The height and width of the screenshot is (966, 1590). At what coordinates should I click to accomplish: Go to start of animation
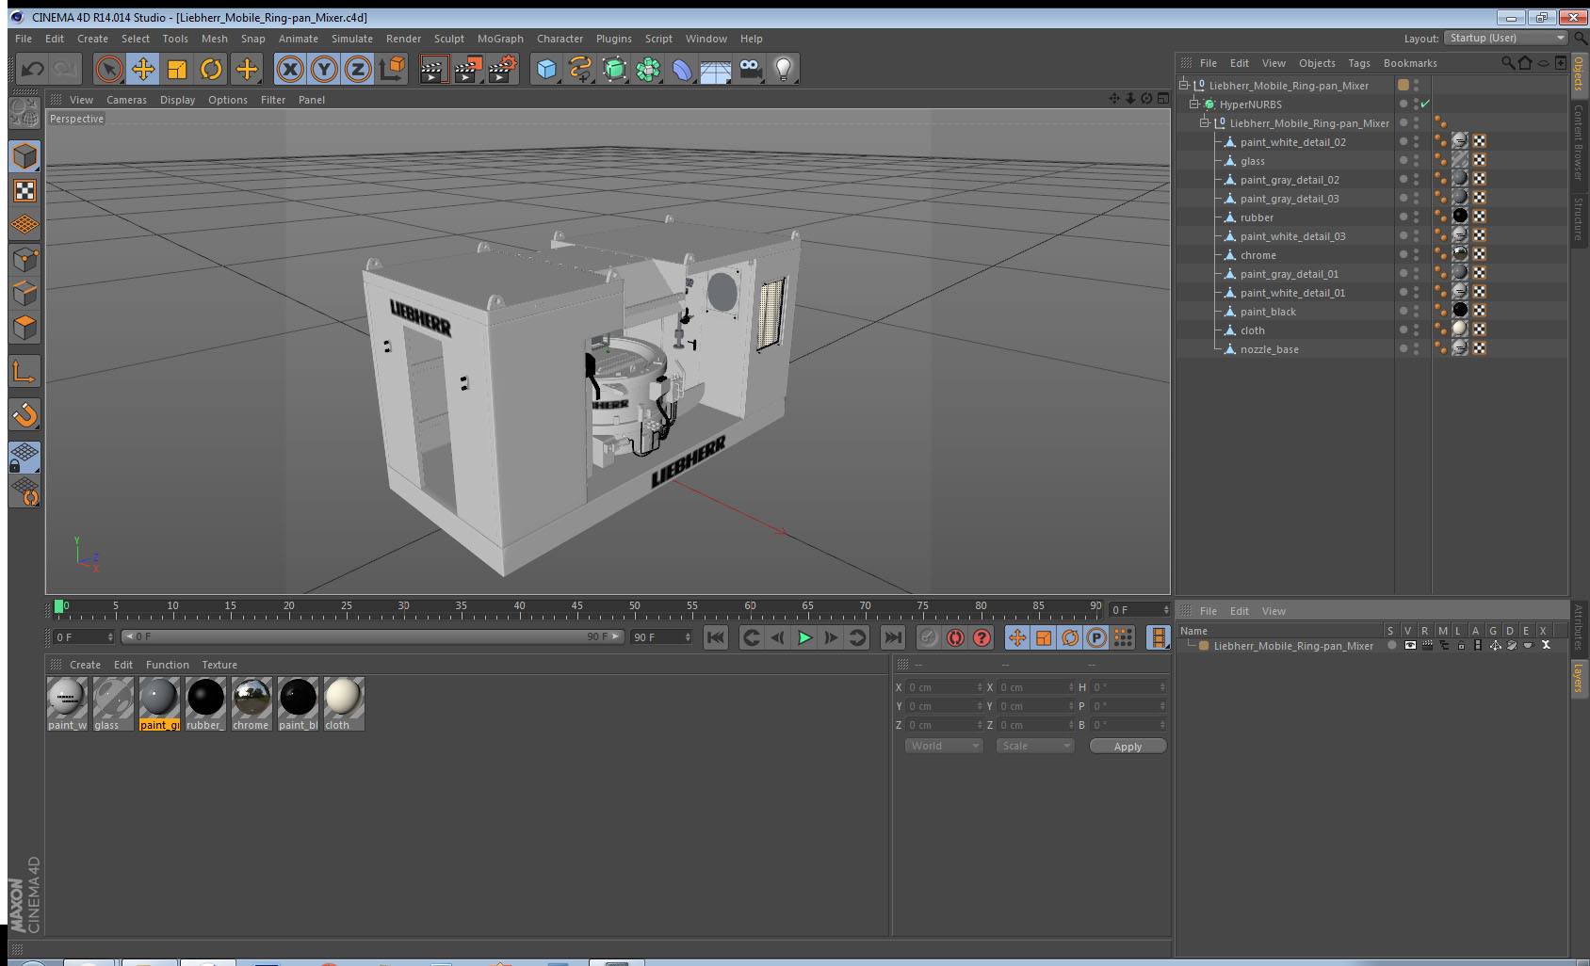[716, 637]
